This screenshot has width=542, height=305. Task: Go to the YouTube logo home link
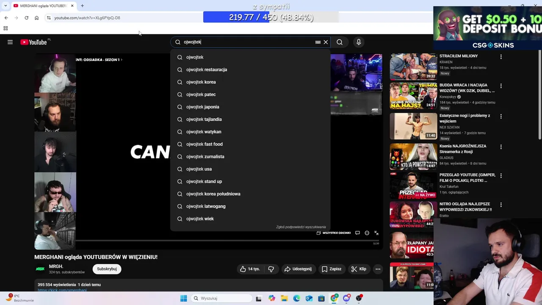tap(33, 42)
